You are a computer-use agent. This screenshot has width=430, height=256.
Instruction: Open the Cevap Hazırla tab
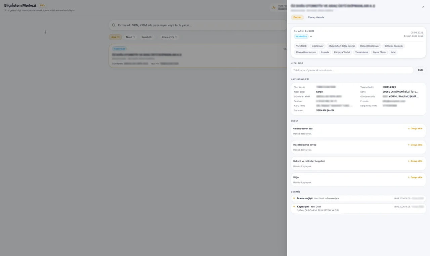tap(316, 17)
